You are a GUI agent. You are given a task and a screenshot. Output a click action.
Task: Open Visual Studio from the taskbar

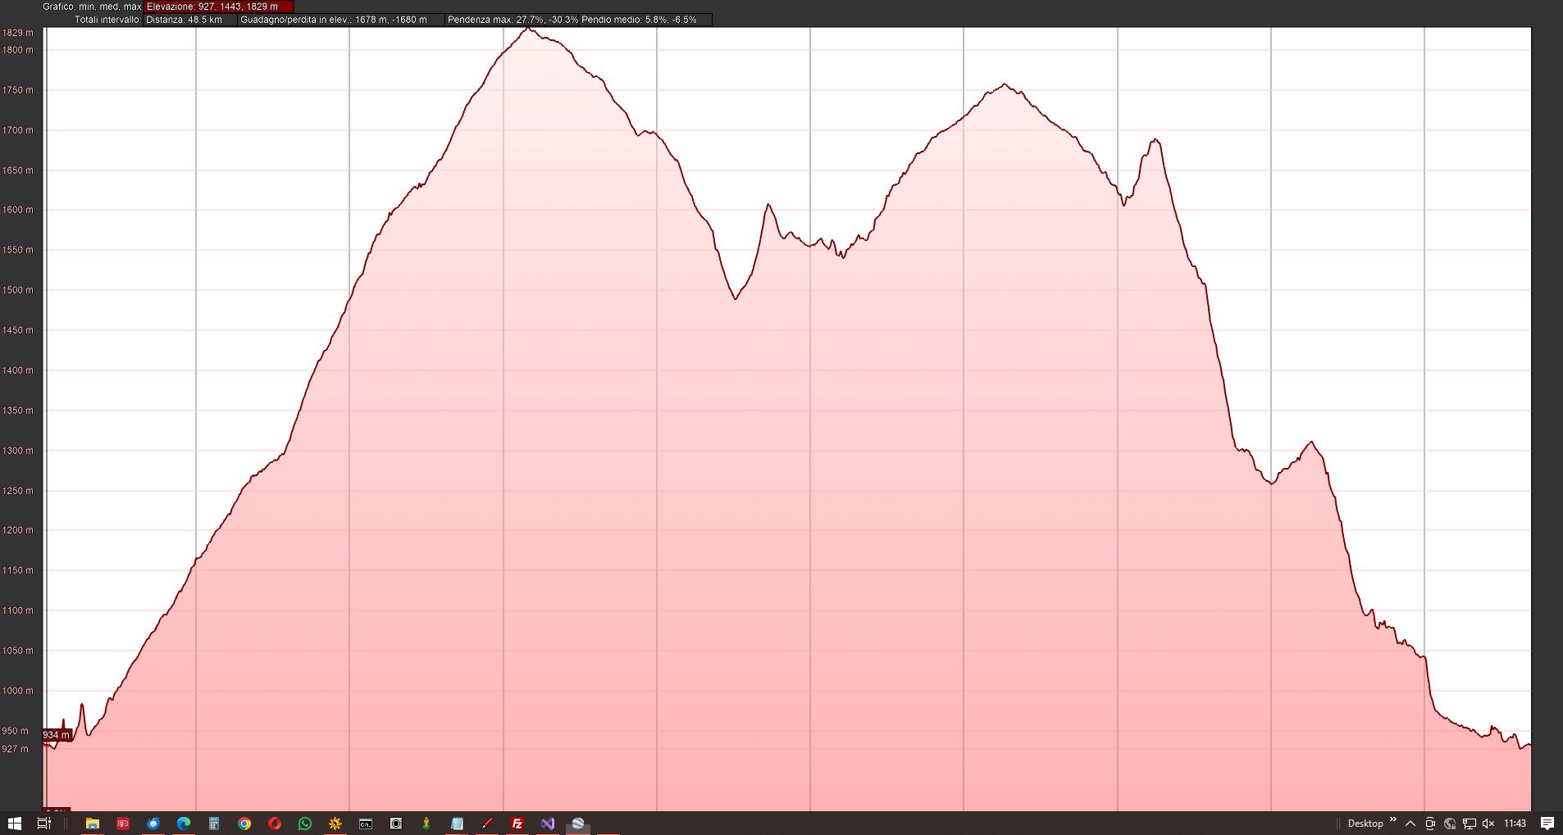point(548,824)
